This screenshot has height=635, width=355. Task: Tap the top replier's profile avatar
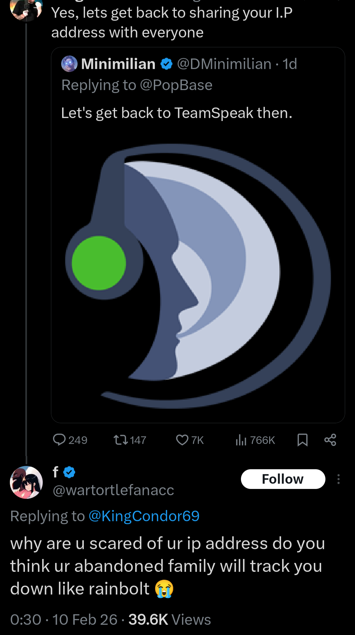pyautogui.click(x=26, y=8)
